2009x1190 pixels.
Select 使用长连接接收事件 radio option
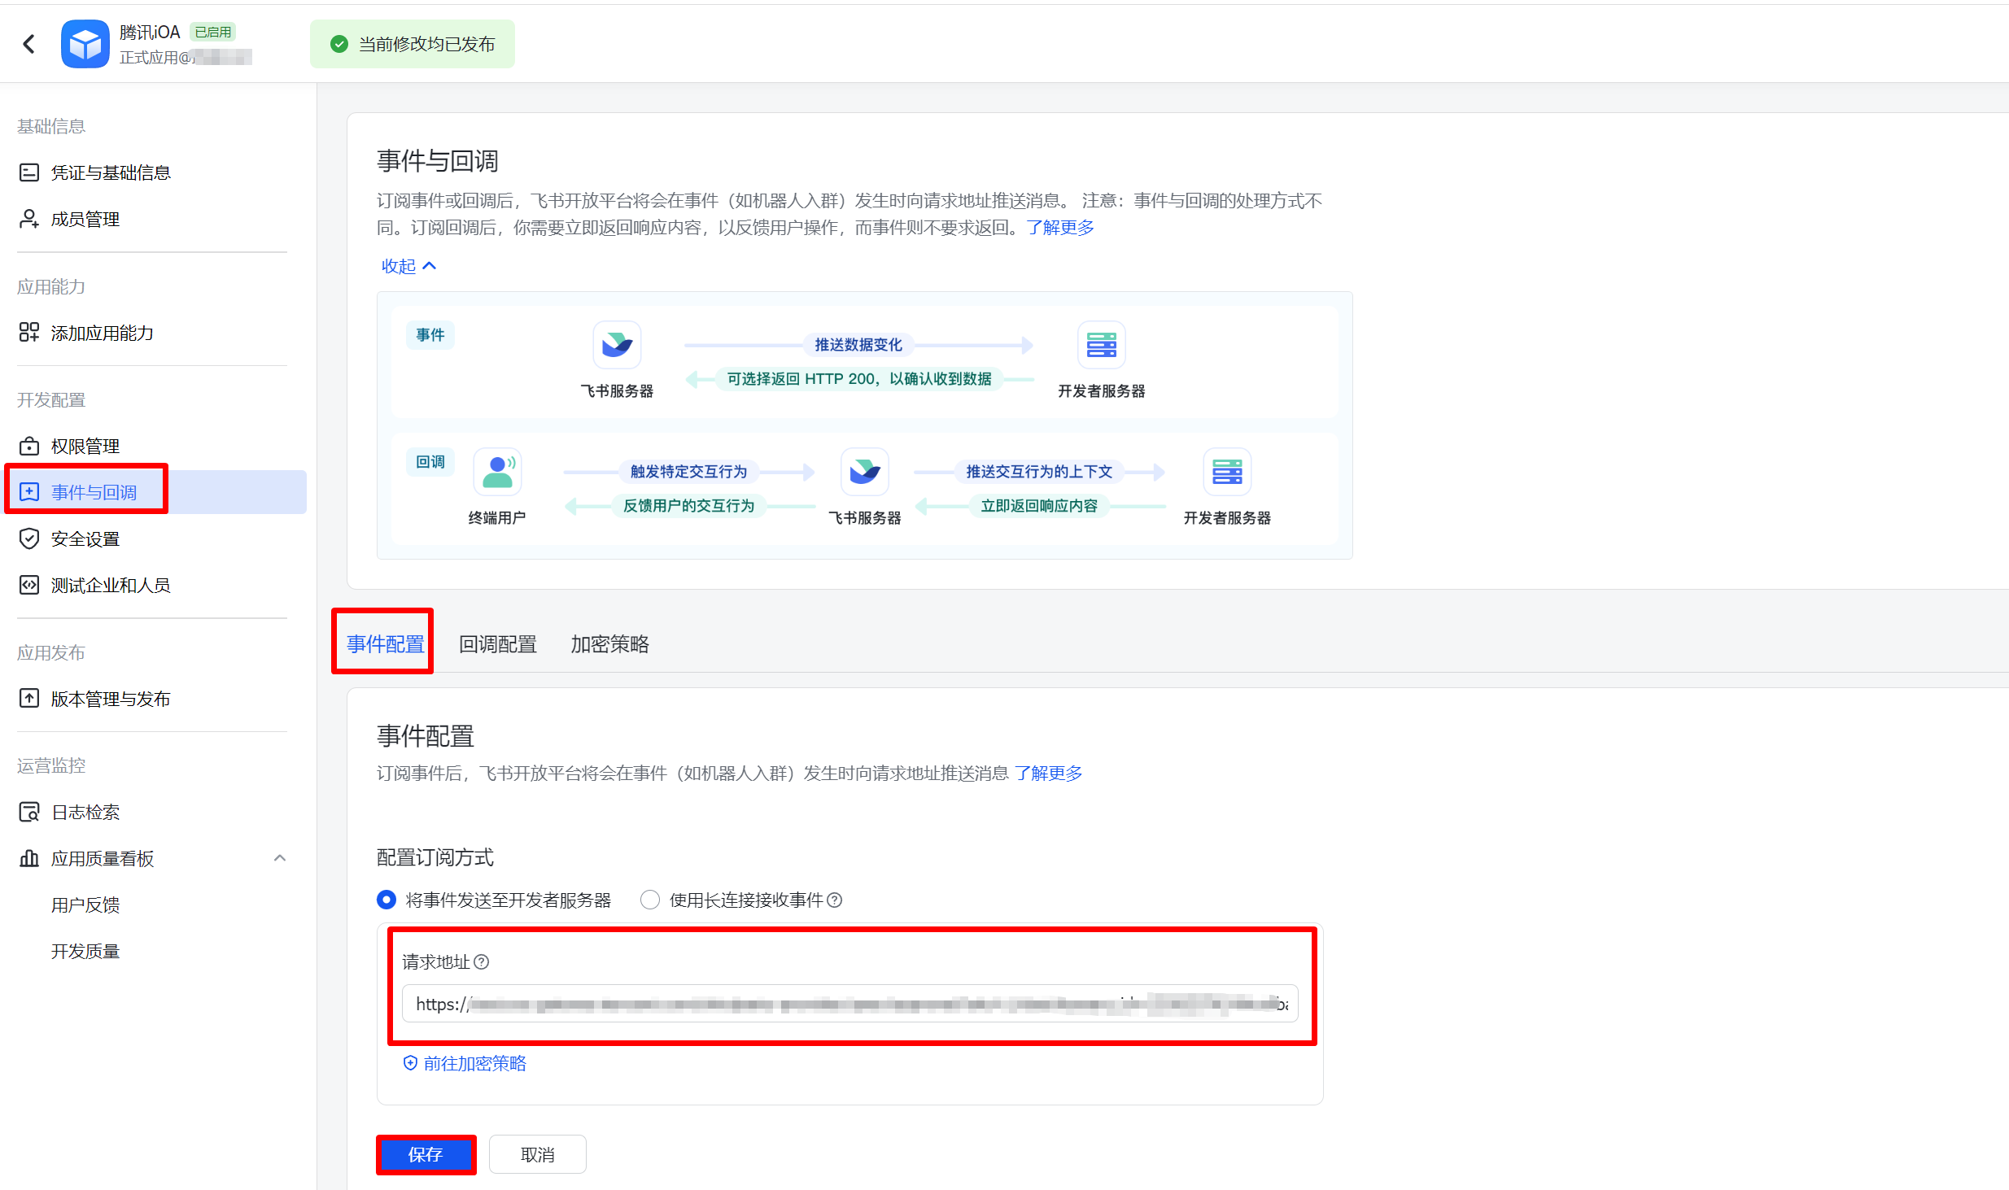click(649, 900)
